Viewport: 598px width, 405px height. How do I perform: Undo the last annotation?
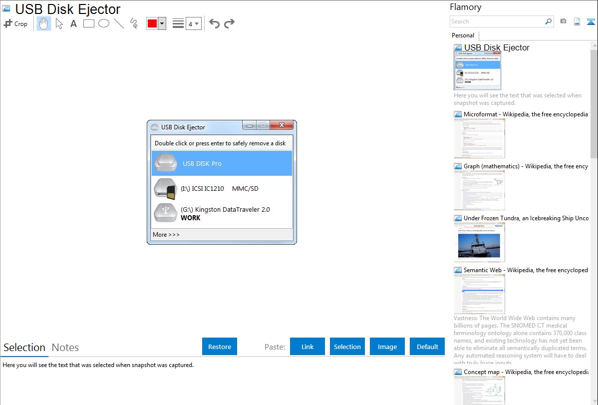point(214,23)
